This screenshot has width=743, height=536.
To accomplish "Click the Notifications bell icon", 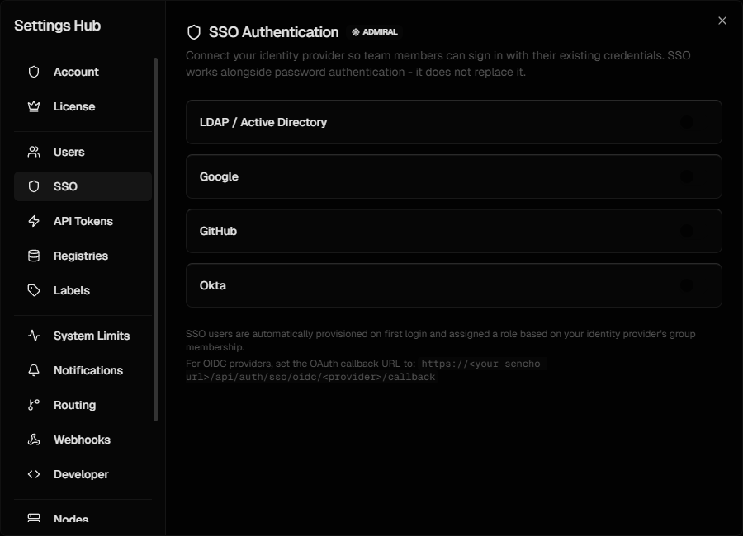I will (34, 370).
